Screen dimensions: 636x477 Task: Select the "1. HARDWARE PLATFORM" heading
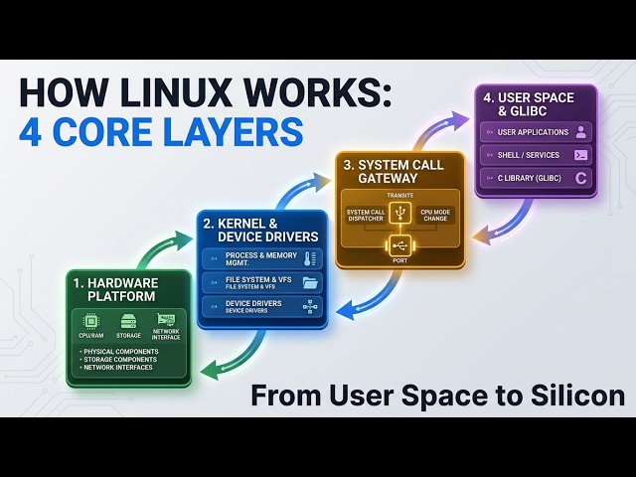[x=115, y=289]
